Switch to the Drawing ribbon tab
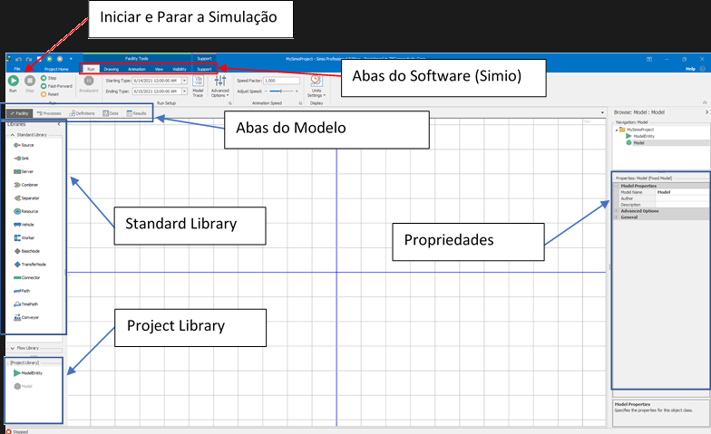This screenshot has width=711, height=434. click(x=111, y=69)
